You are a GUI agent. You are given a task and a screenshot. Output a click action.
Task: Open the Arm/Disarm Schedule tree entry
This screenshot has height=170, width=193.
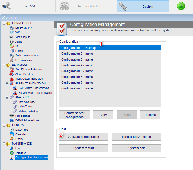point(28,70)
